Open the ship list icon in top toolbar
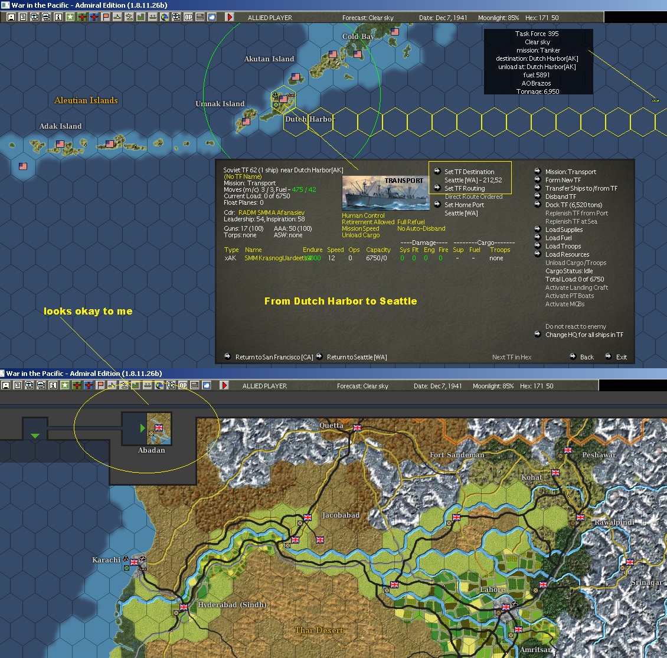 (47, 17)
